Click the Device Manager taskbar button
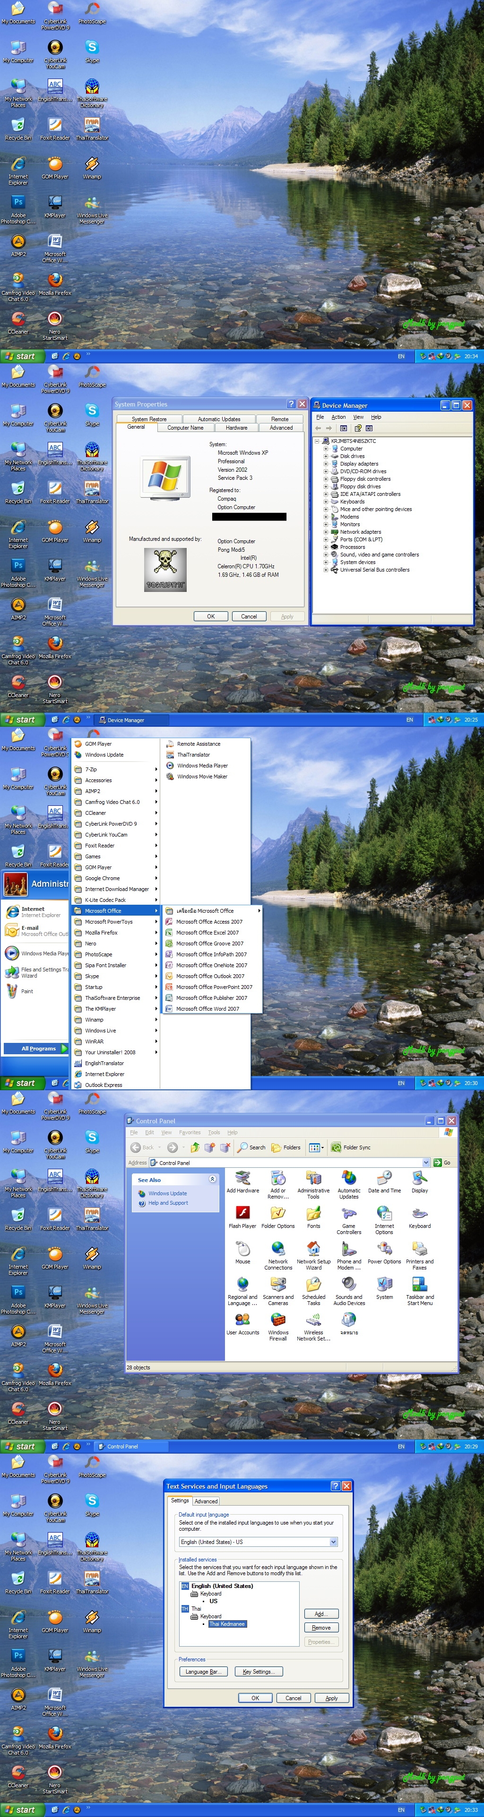 (131, 720)
